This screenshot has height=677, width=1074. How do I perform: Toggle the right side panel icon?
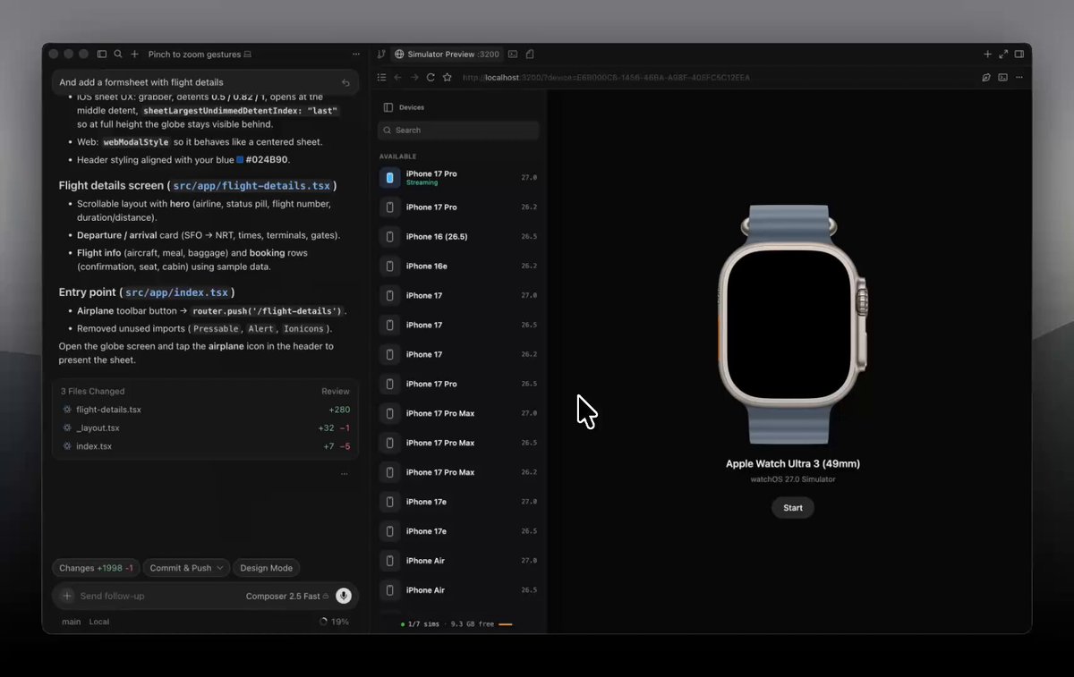(x=1019, y=55)
